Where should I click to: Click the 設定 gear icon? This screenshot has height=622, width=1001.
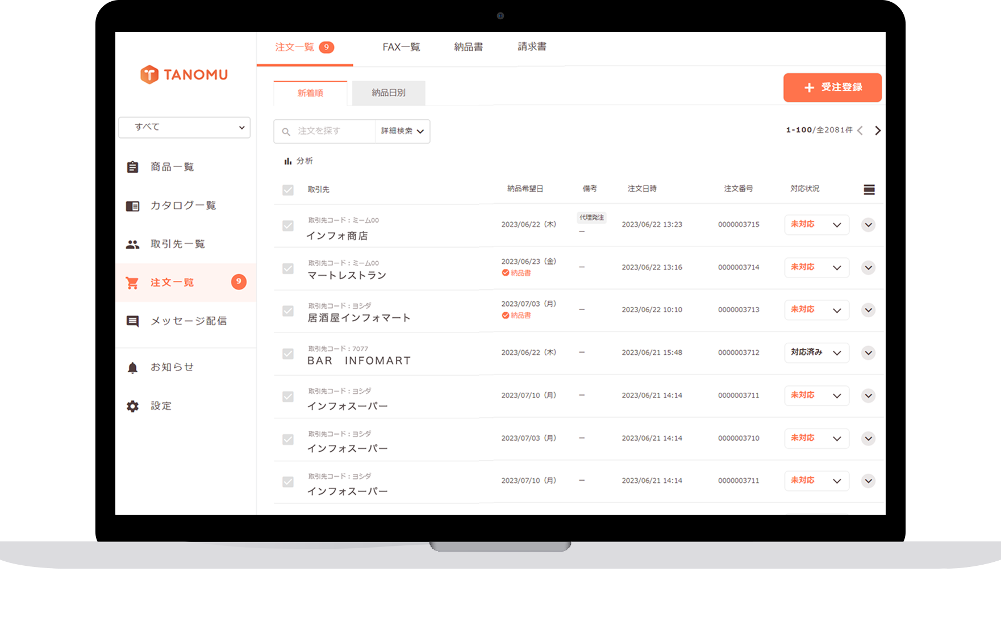[132, 406]
